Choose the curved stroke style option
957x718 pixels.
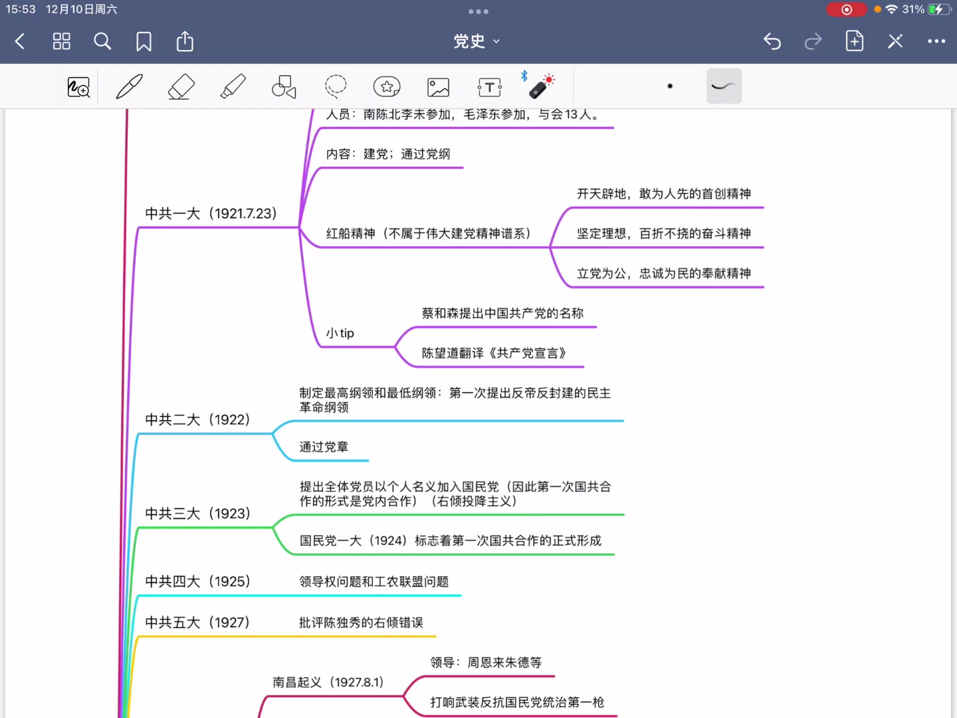coord(724,86)
